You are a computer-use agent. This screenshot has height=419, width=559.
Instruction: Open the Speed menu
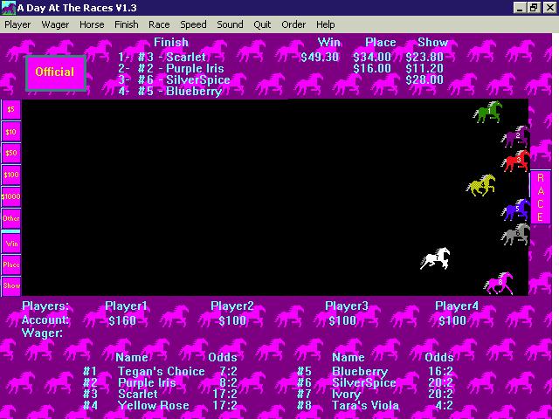[x=193, y=24]
